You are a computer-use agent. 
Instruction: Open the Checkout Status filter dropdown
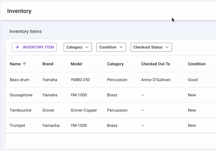pyautogui.click(x=151, y=47)
